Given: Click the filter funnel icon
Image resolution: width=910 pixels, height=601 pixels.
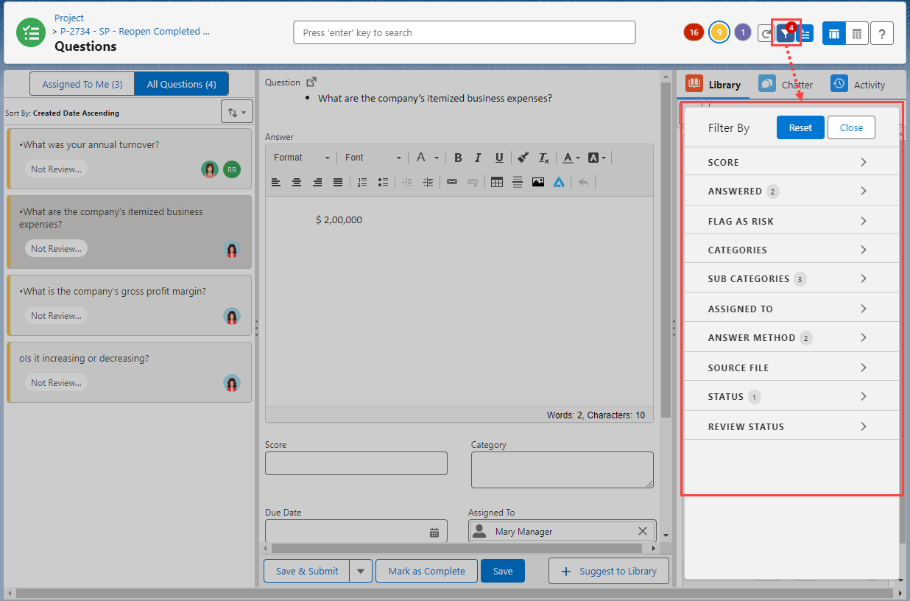Looking at the screenshot, I should click(x=785, y=34).
